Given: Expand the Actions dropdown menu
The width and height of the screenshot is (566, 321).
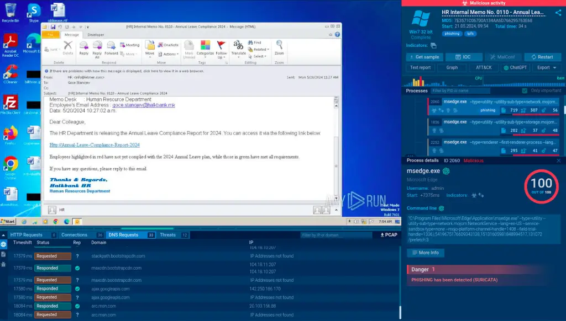Looking at the screenshot, I should pos(168,54).
